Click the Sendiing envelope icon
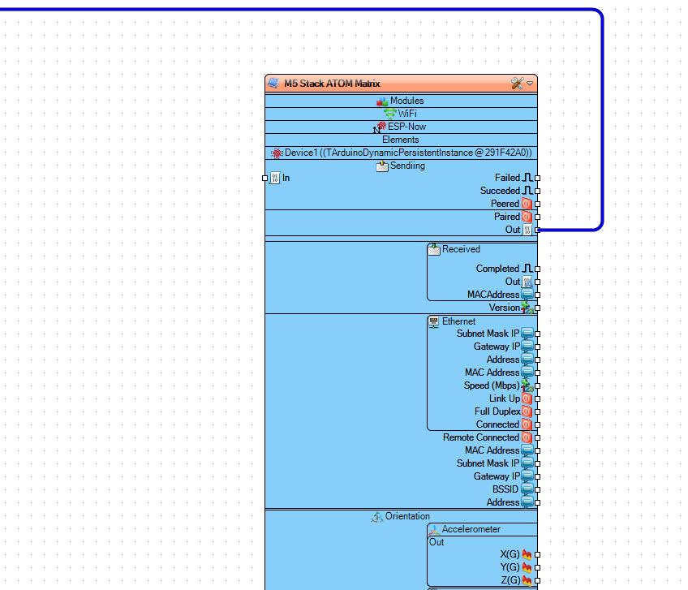 pyautogui.click(x=382, y=166)
